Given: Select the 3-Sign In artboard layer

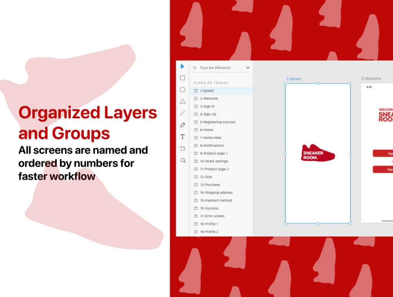Looking at the screenshot, I should 221,106.
